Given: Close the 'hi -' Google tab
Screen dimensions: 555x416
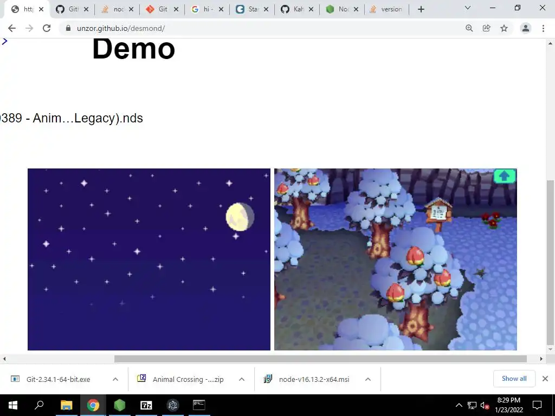Looking at the screenshot, I should 221,10.
